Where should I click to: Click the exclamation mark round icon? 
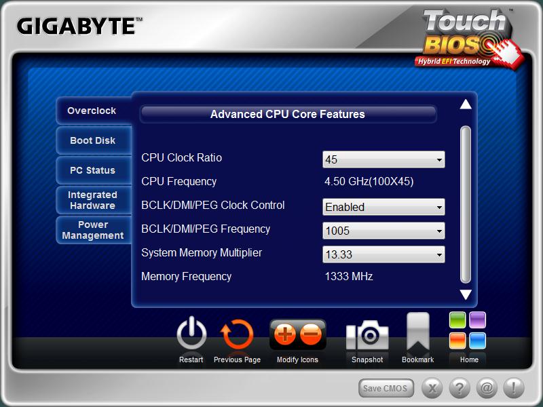(514, 388)
